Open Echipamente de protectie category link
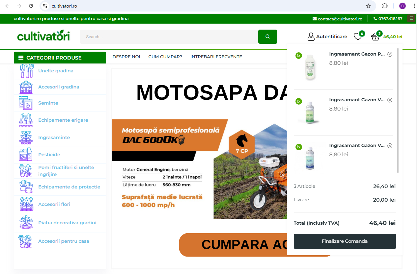The height and width of the screenshot is (274, 417). pyautogui.click(x=69, y=187)
